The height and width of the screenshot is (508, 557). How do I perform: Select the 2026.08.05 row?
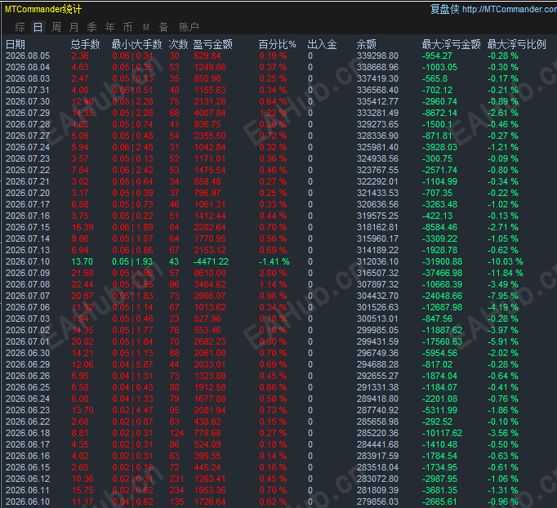pos(278,56)
